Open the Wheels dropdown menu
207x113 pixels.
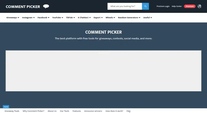(110, 17)
